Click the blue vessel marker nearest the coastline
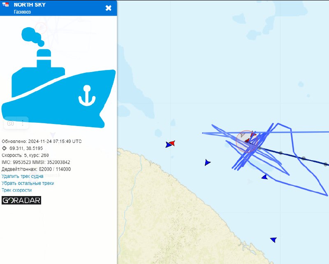This screenshot has width=329, height=264. pyautogui.click(x=273, y=240)
